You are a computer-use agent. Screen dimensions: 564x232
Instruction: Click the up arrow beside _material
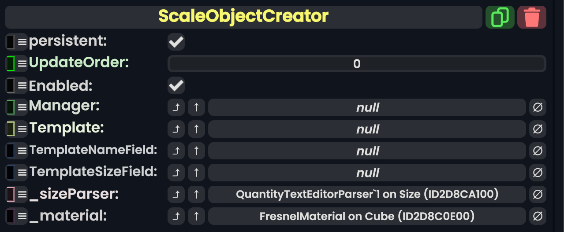[x=196, y=216]
